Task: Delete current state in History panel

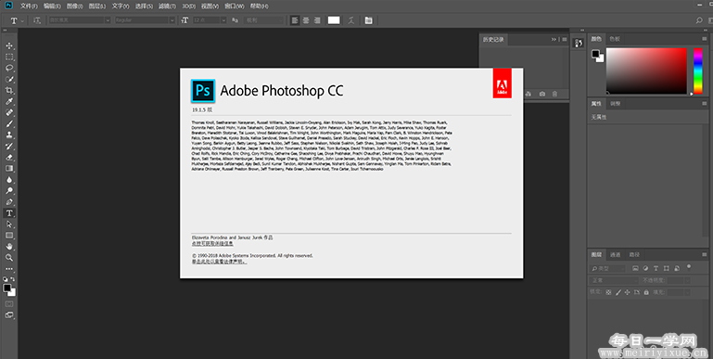Action: tap(554, 94)
